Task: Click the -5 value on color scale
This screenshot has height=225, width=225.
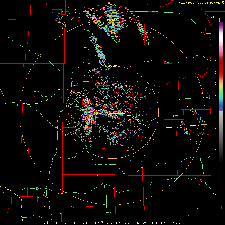Action: point(215,161)
